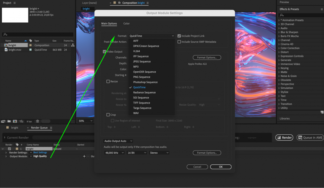Switch to the Color tab
This screenshot has width=324, height=188.
[127, 23]
